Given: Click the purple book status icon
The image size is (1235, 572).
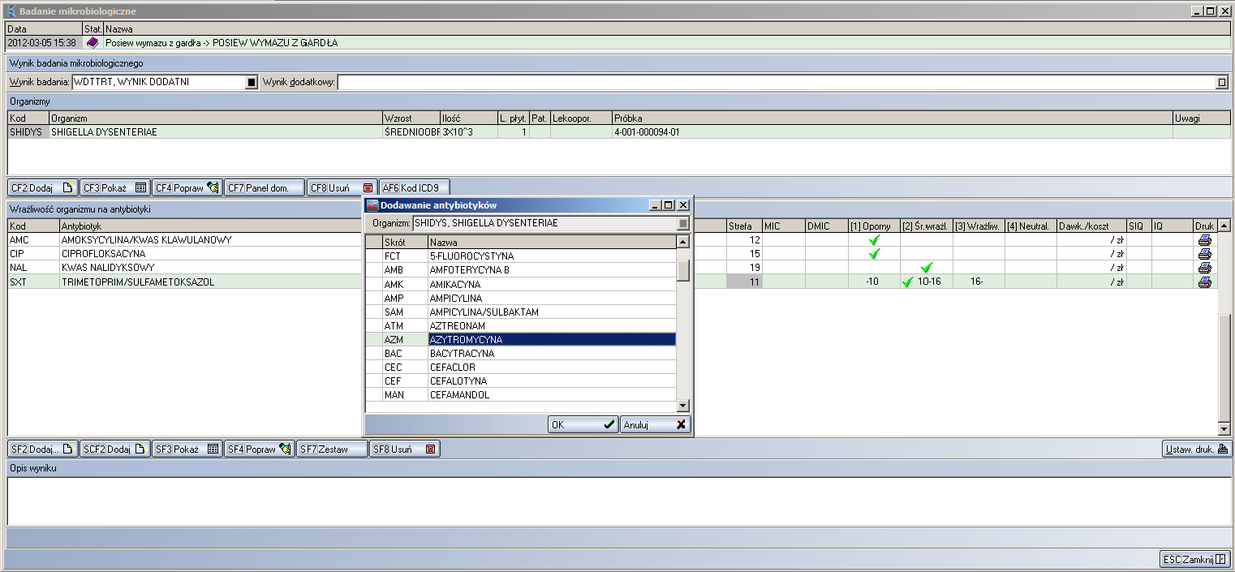Looking at the screenshot, I should pos(93,42).
